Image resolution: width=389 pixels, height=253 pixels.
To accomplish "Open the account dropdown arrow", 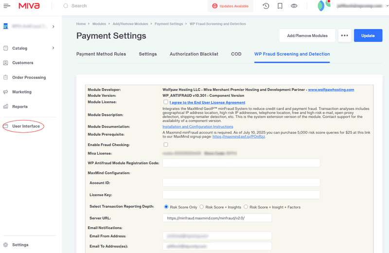I will [x=388, y=6].
